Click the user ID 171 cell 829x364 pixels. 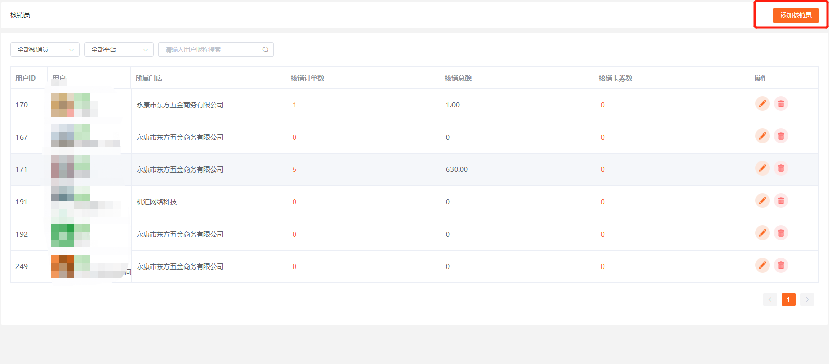coord(22,169)
